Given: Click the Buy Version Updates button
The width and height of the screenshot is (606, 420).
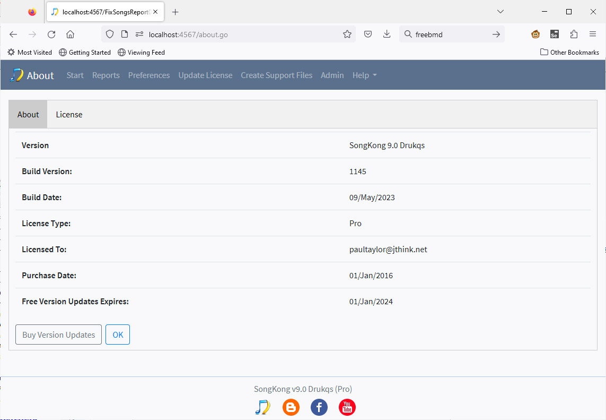Looking at the screenshot, I should 58,335.
